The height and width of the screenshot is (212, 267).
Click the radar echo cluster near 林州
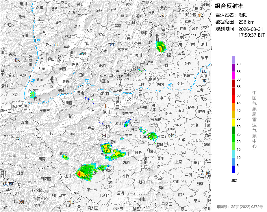coord(161,46)
